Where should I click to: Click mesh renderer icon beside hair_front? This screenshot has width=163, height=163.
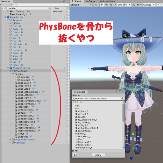26,44
